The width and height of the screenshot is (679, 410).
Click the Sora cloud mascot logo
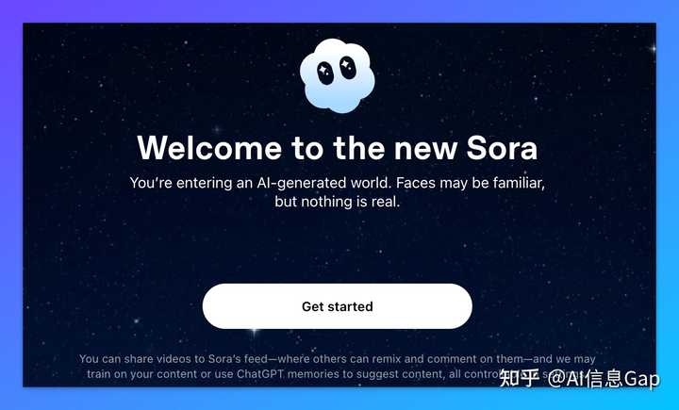pyautogui.click(x=338, y=75)
